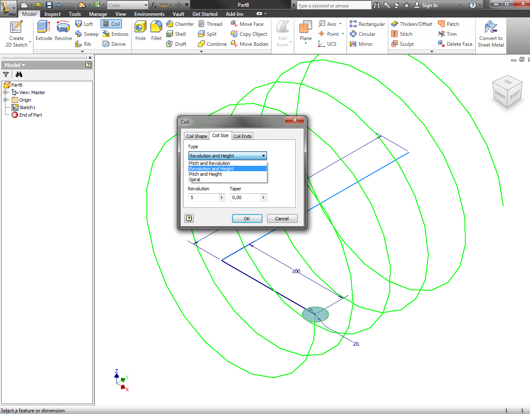Choose Spiral coil type option
Screen dimensions: 530x414
(194, 180)
